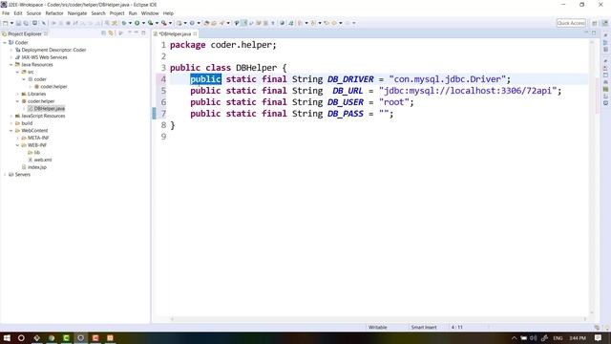Click the Servers folder icon

[11, 174]
